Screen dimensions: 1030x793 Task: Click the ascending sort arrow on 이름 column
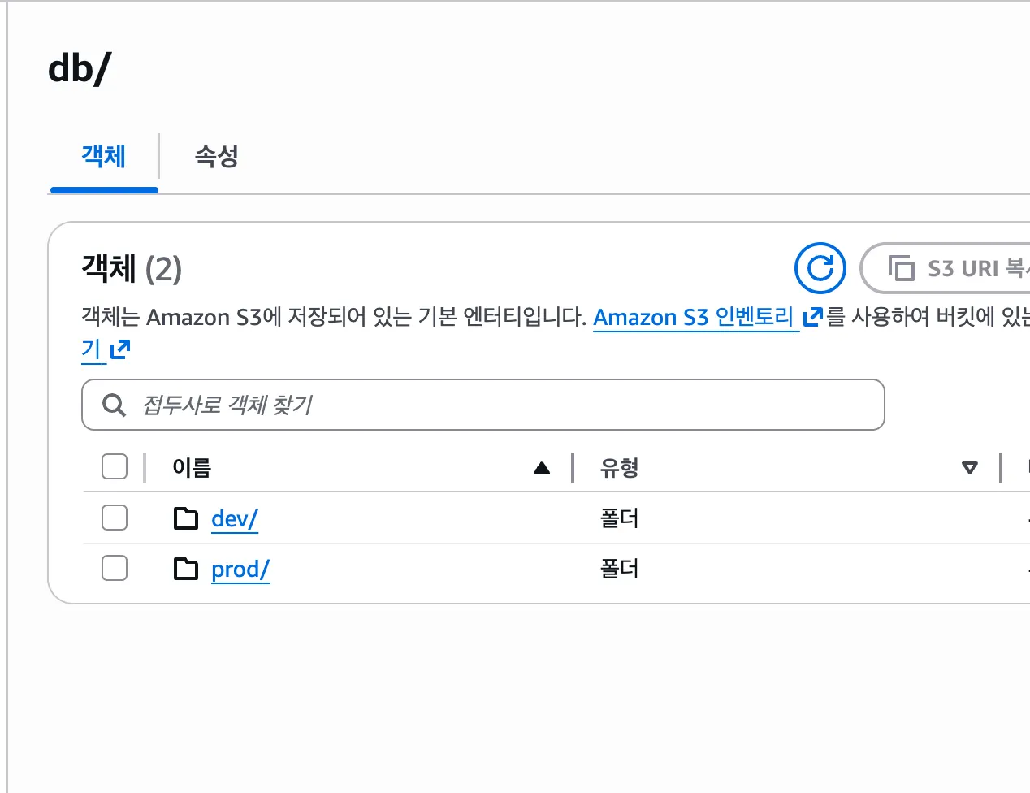(542, 468)
